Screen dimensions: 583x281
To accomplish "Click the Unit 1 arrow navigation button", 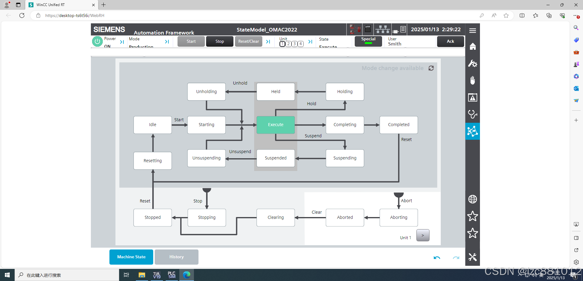I will pyautogui.click(x=423, y=235).
